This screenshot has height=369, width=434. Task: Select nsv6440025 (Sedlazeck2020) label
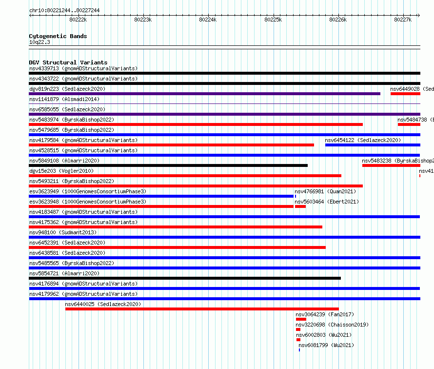click(103, 304)
